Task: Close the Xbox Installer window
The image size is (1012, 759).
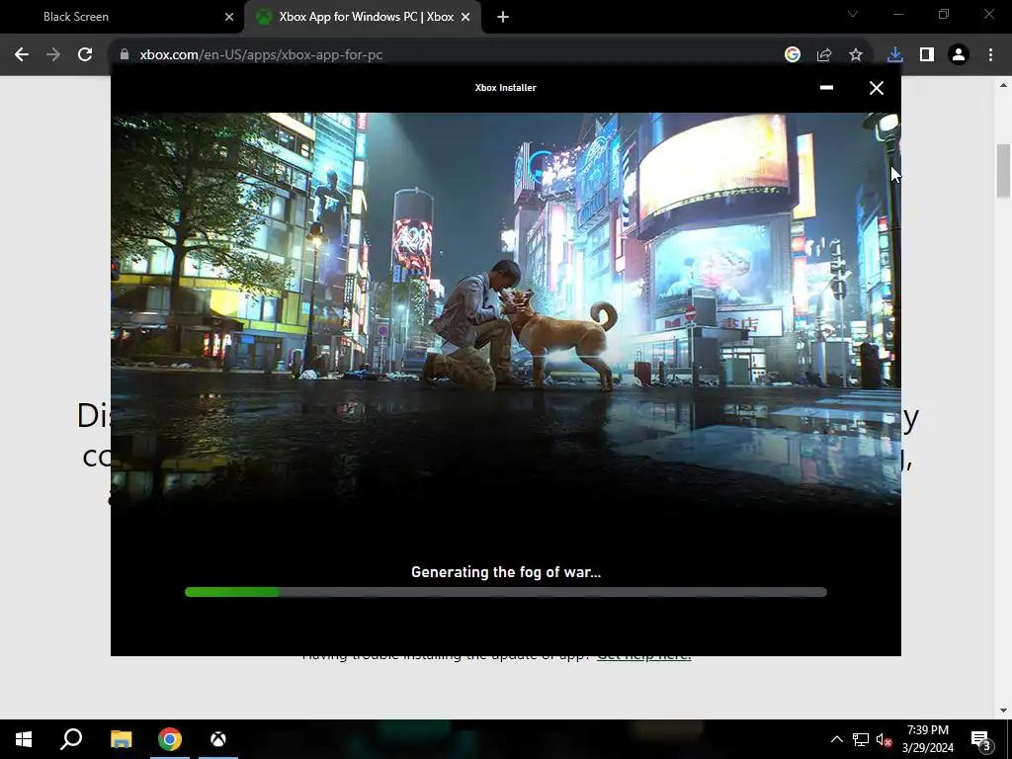Action: coord(876,88)
